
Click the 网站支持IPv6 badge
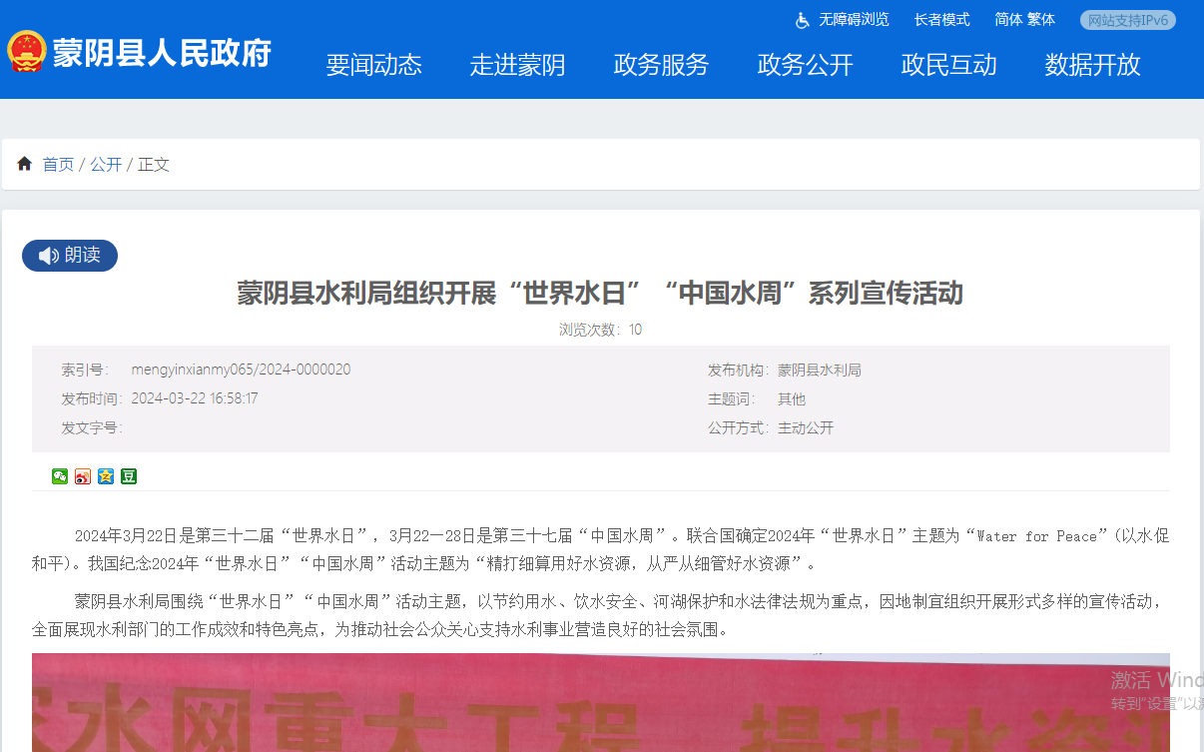point(1128,20)
